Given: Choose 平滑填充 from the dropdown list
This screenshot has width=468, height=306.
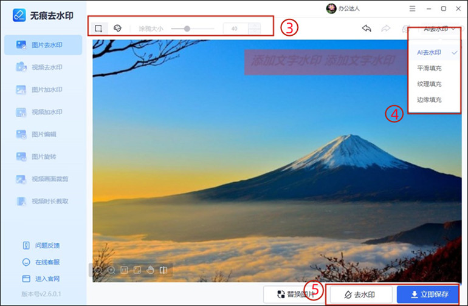Looking at the screenshot, I should point(435,68).
